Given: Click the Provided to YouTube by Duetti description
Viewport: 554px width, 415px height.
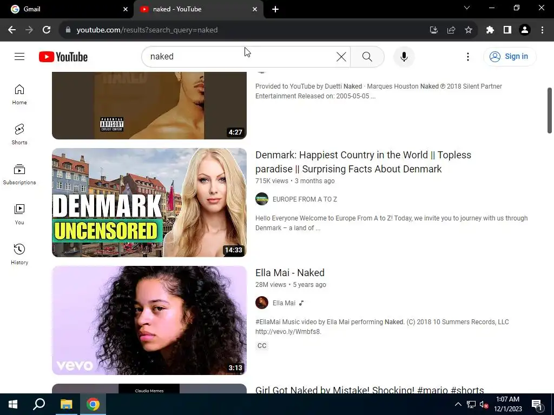Looking at the screenshot, I should pyautogui.click(x=378, y=91).
